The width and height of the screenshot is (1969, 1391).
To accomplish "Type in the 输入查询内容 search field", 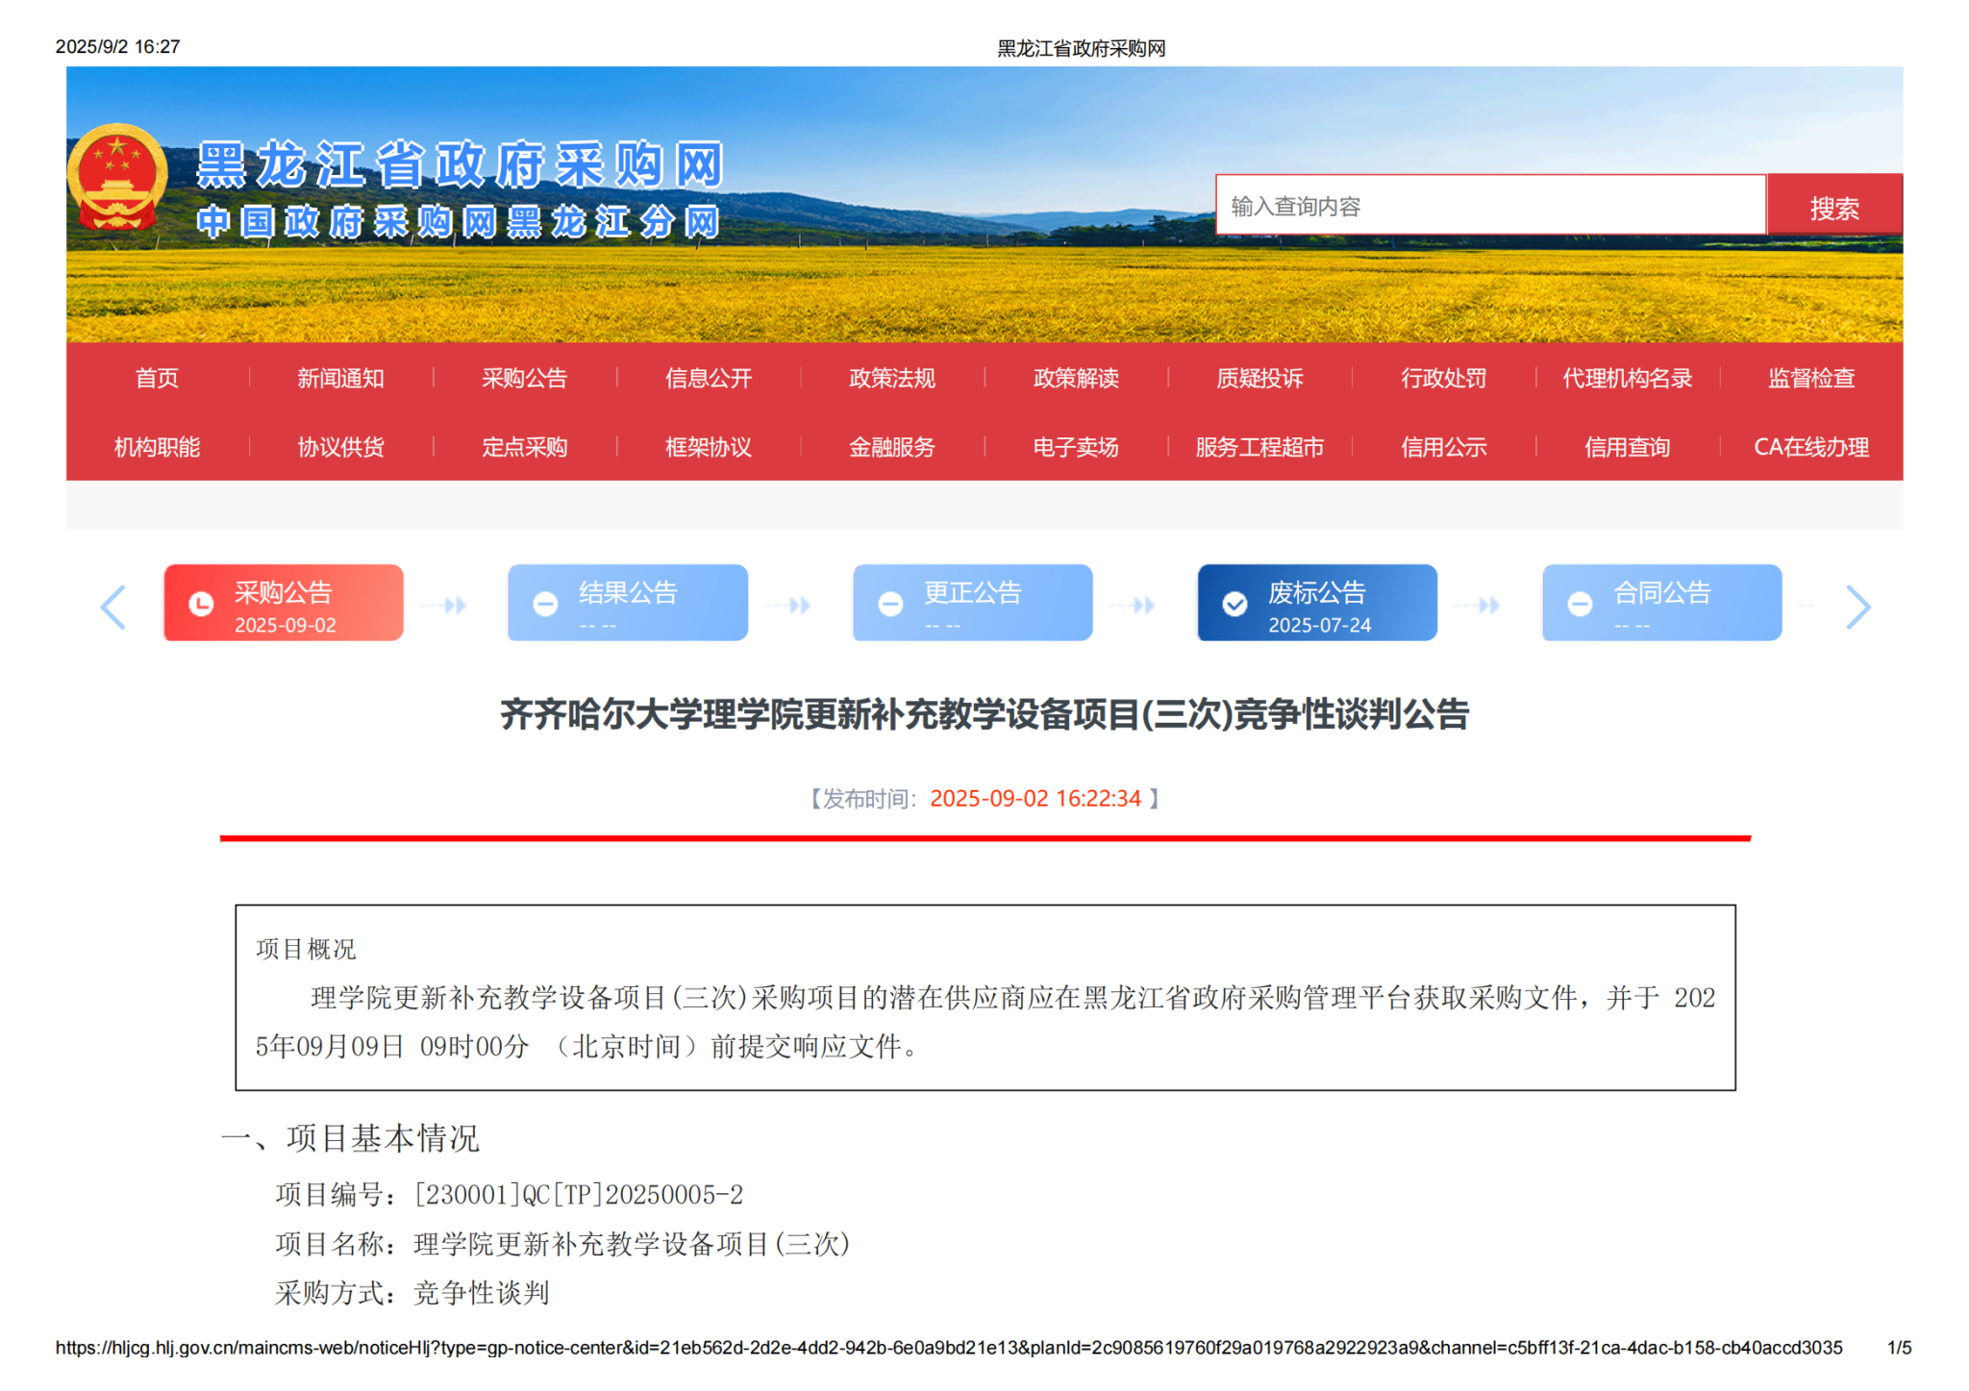I will tap(1489, 206).
